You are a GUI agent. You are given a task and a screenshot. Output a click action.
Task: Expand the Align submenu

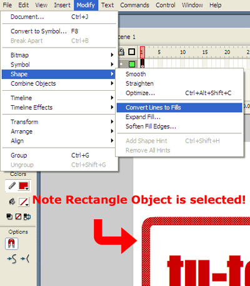(x=59, y=141)
